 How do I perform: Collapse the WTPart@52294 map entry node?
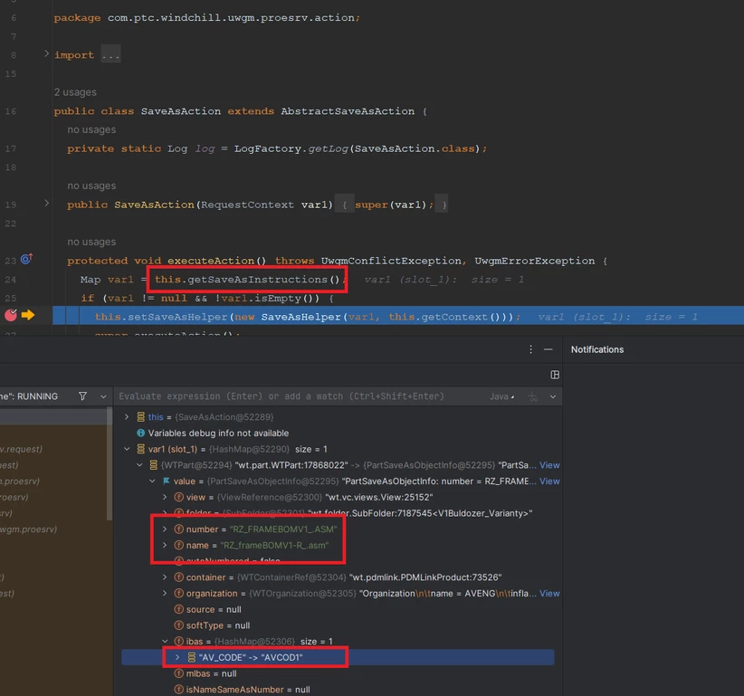coord(139,465)
